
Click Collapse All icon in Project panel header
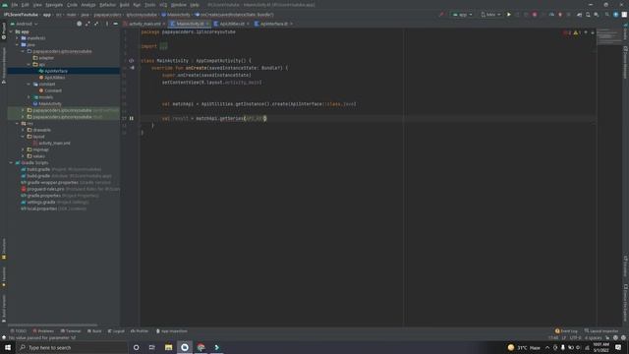[96, 24]
